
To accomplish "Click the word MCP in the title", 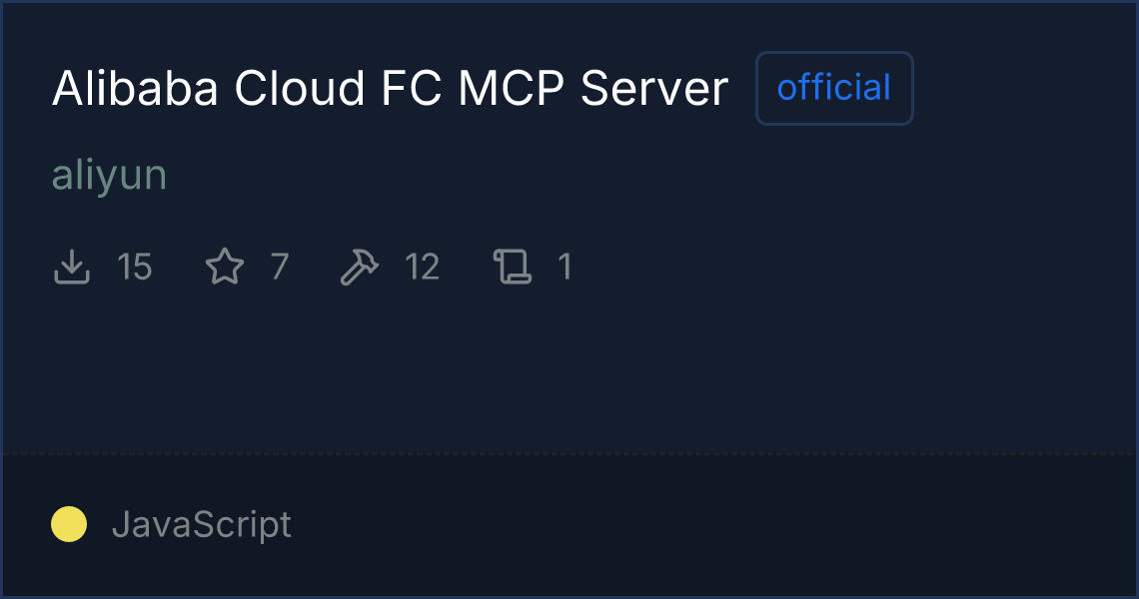I will click(x=512, y=89).
